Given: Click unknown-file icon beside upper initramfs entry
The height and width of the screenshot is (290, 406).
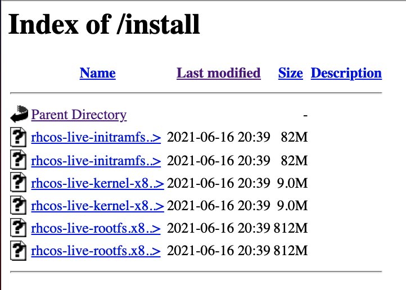Looking at the screenshot, I should click(x=18, y=137).
